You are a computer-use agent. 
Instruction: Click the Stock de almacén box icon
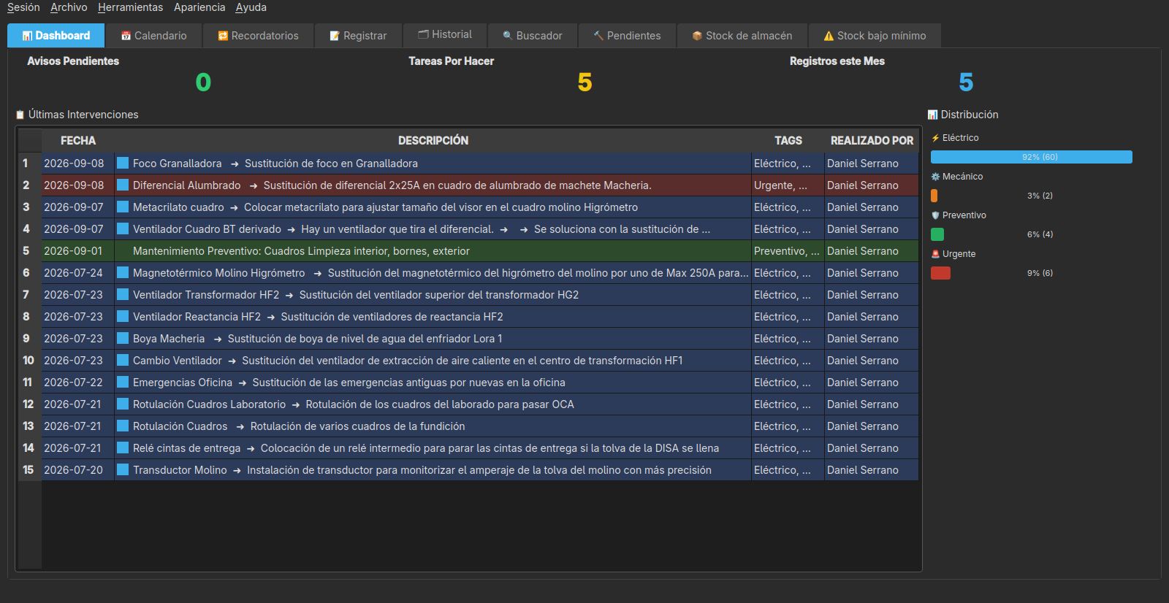point(697,36)
